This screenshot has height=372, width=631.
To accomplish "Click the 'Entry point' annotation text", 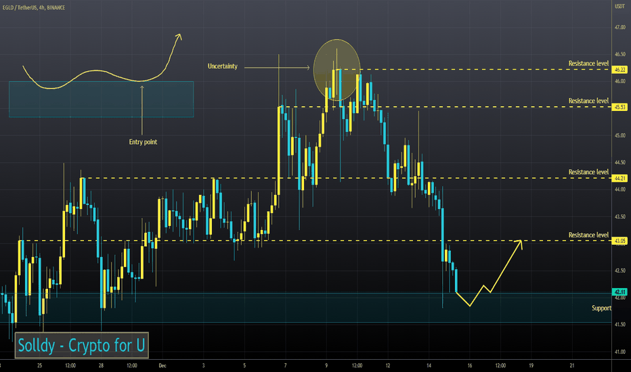I will click(143, 142).
